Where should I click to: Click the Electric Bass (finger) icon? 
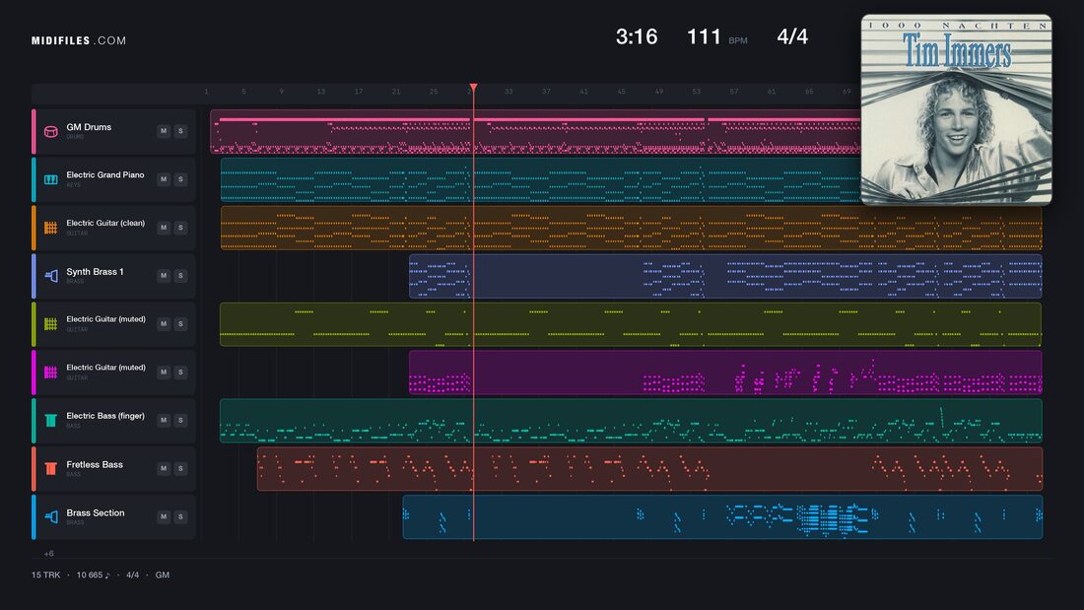coord(50,421)
